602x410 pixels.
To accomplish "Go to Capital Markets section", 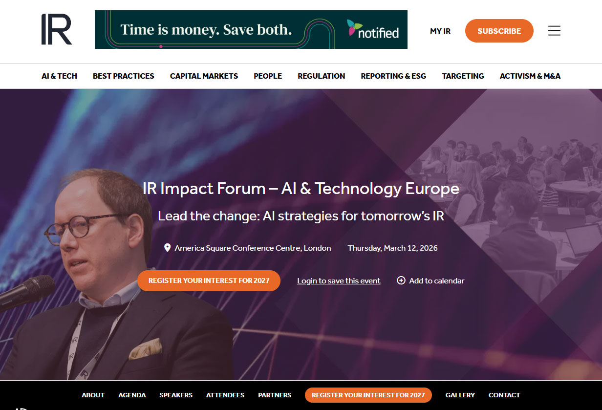I will (204, 76).
